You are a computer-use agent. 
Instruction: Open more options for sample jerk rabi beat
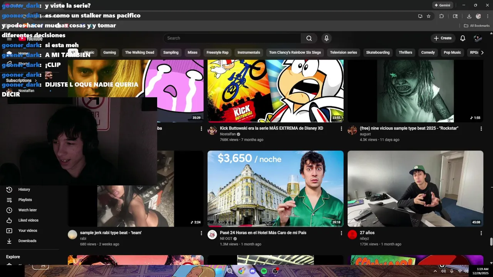[201, 233]
